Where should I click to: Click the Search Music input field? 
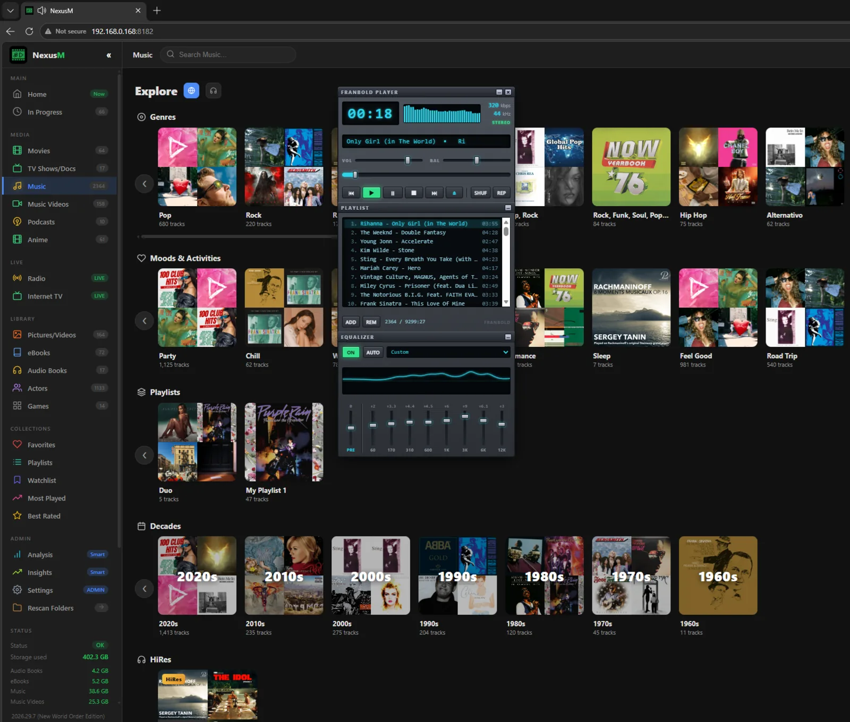pos(228,55)
